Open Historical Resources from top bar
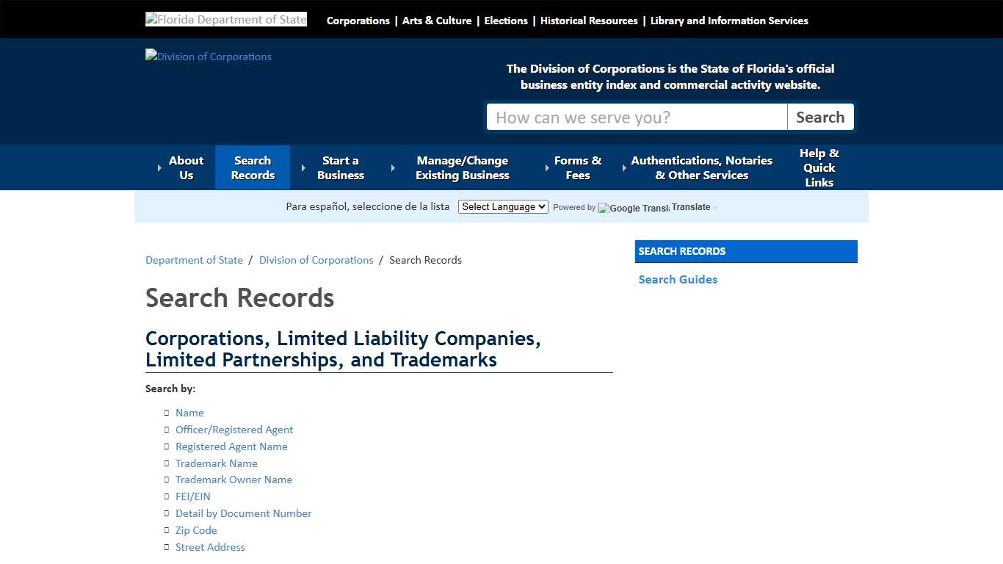The width and height of the screenshot is (1003, 564). point(589,21)
